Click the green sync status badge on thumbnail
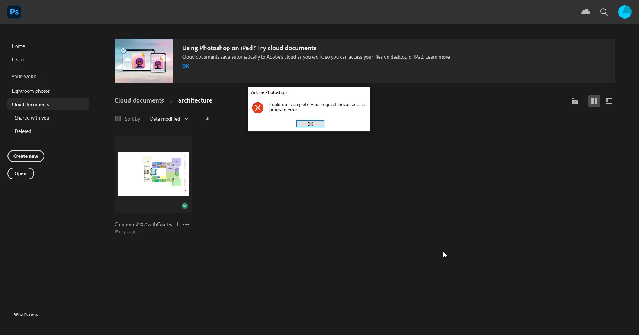Image resolution: width=639 pixels, height=335 pixels. (185, 206)
